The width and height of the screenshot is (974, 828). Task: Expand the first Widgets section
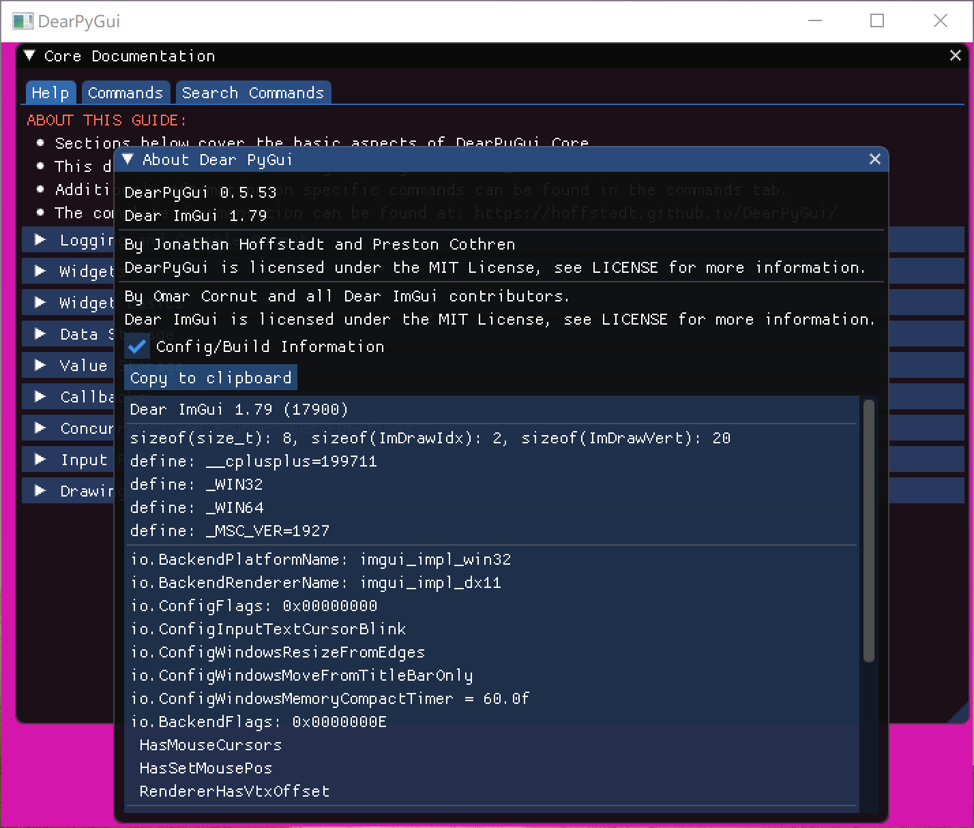coord(40,271)
